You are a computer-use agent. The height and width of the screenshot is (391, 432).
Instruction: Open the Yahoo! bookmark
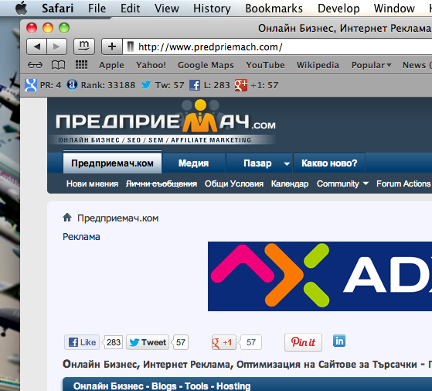tap(151, 65)
